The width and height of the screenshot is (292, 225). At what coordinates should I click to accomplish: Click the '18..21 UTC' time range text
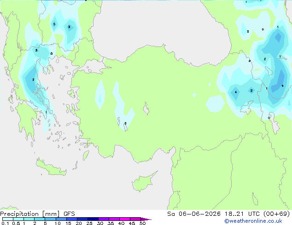click(x=243, y=214)
